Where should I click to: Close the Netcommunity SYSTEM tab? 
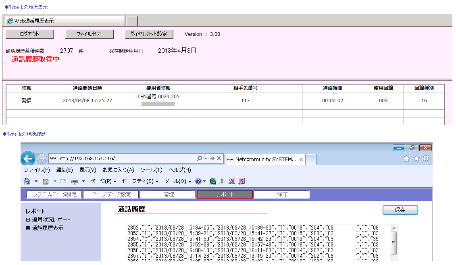(x=300, y=159)
